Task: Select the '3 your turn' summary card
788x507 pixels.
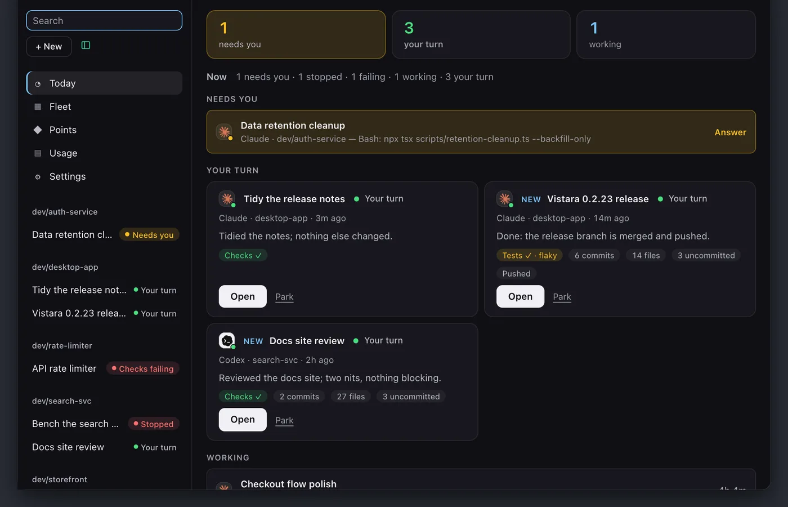Action: click(x=481, y=34)
